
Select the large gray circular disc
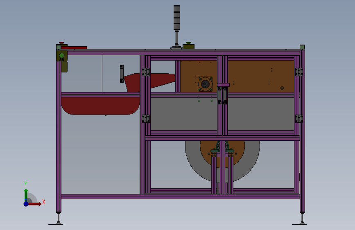point(223,161)
